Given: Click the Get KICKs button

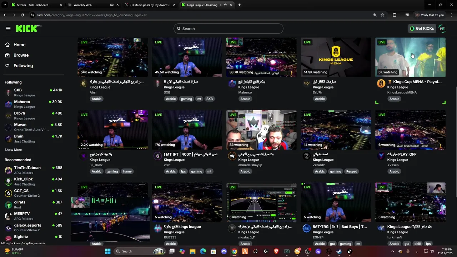Looking at the screenshot, I should (422, 29).
